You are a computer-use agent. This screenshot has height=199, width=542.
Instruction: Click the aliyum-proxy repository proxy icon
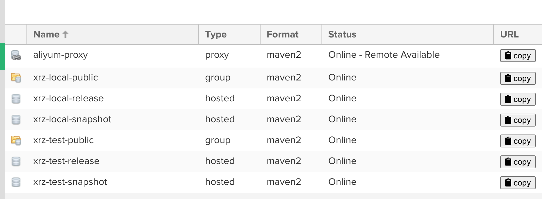point(16,55)
